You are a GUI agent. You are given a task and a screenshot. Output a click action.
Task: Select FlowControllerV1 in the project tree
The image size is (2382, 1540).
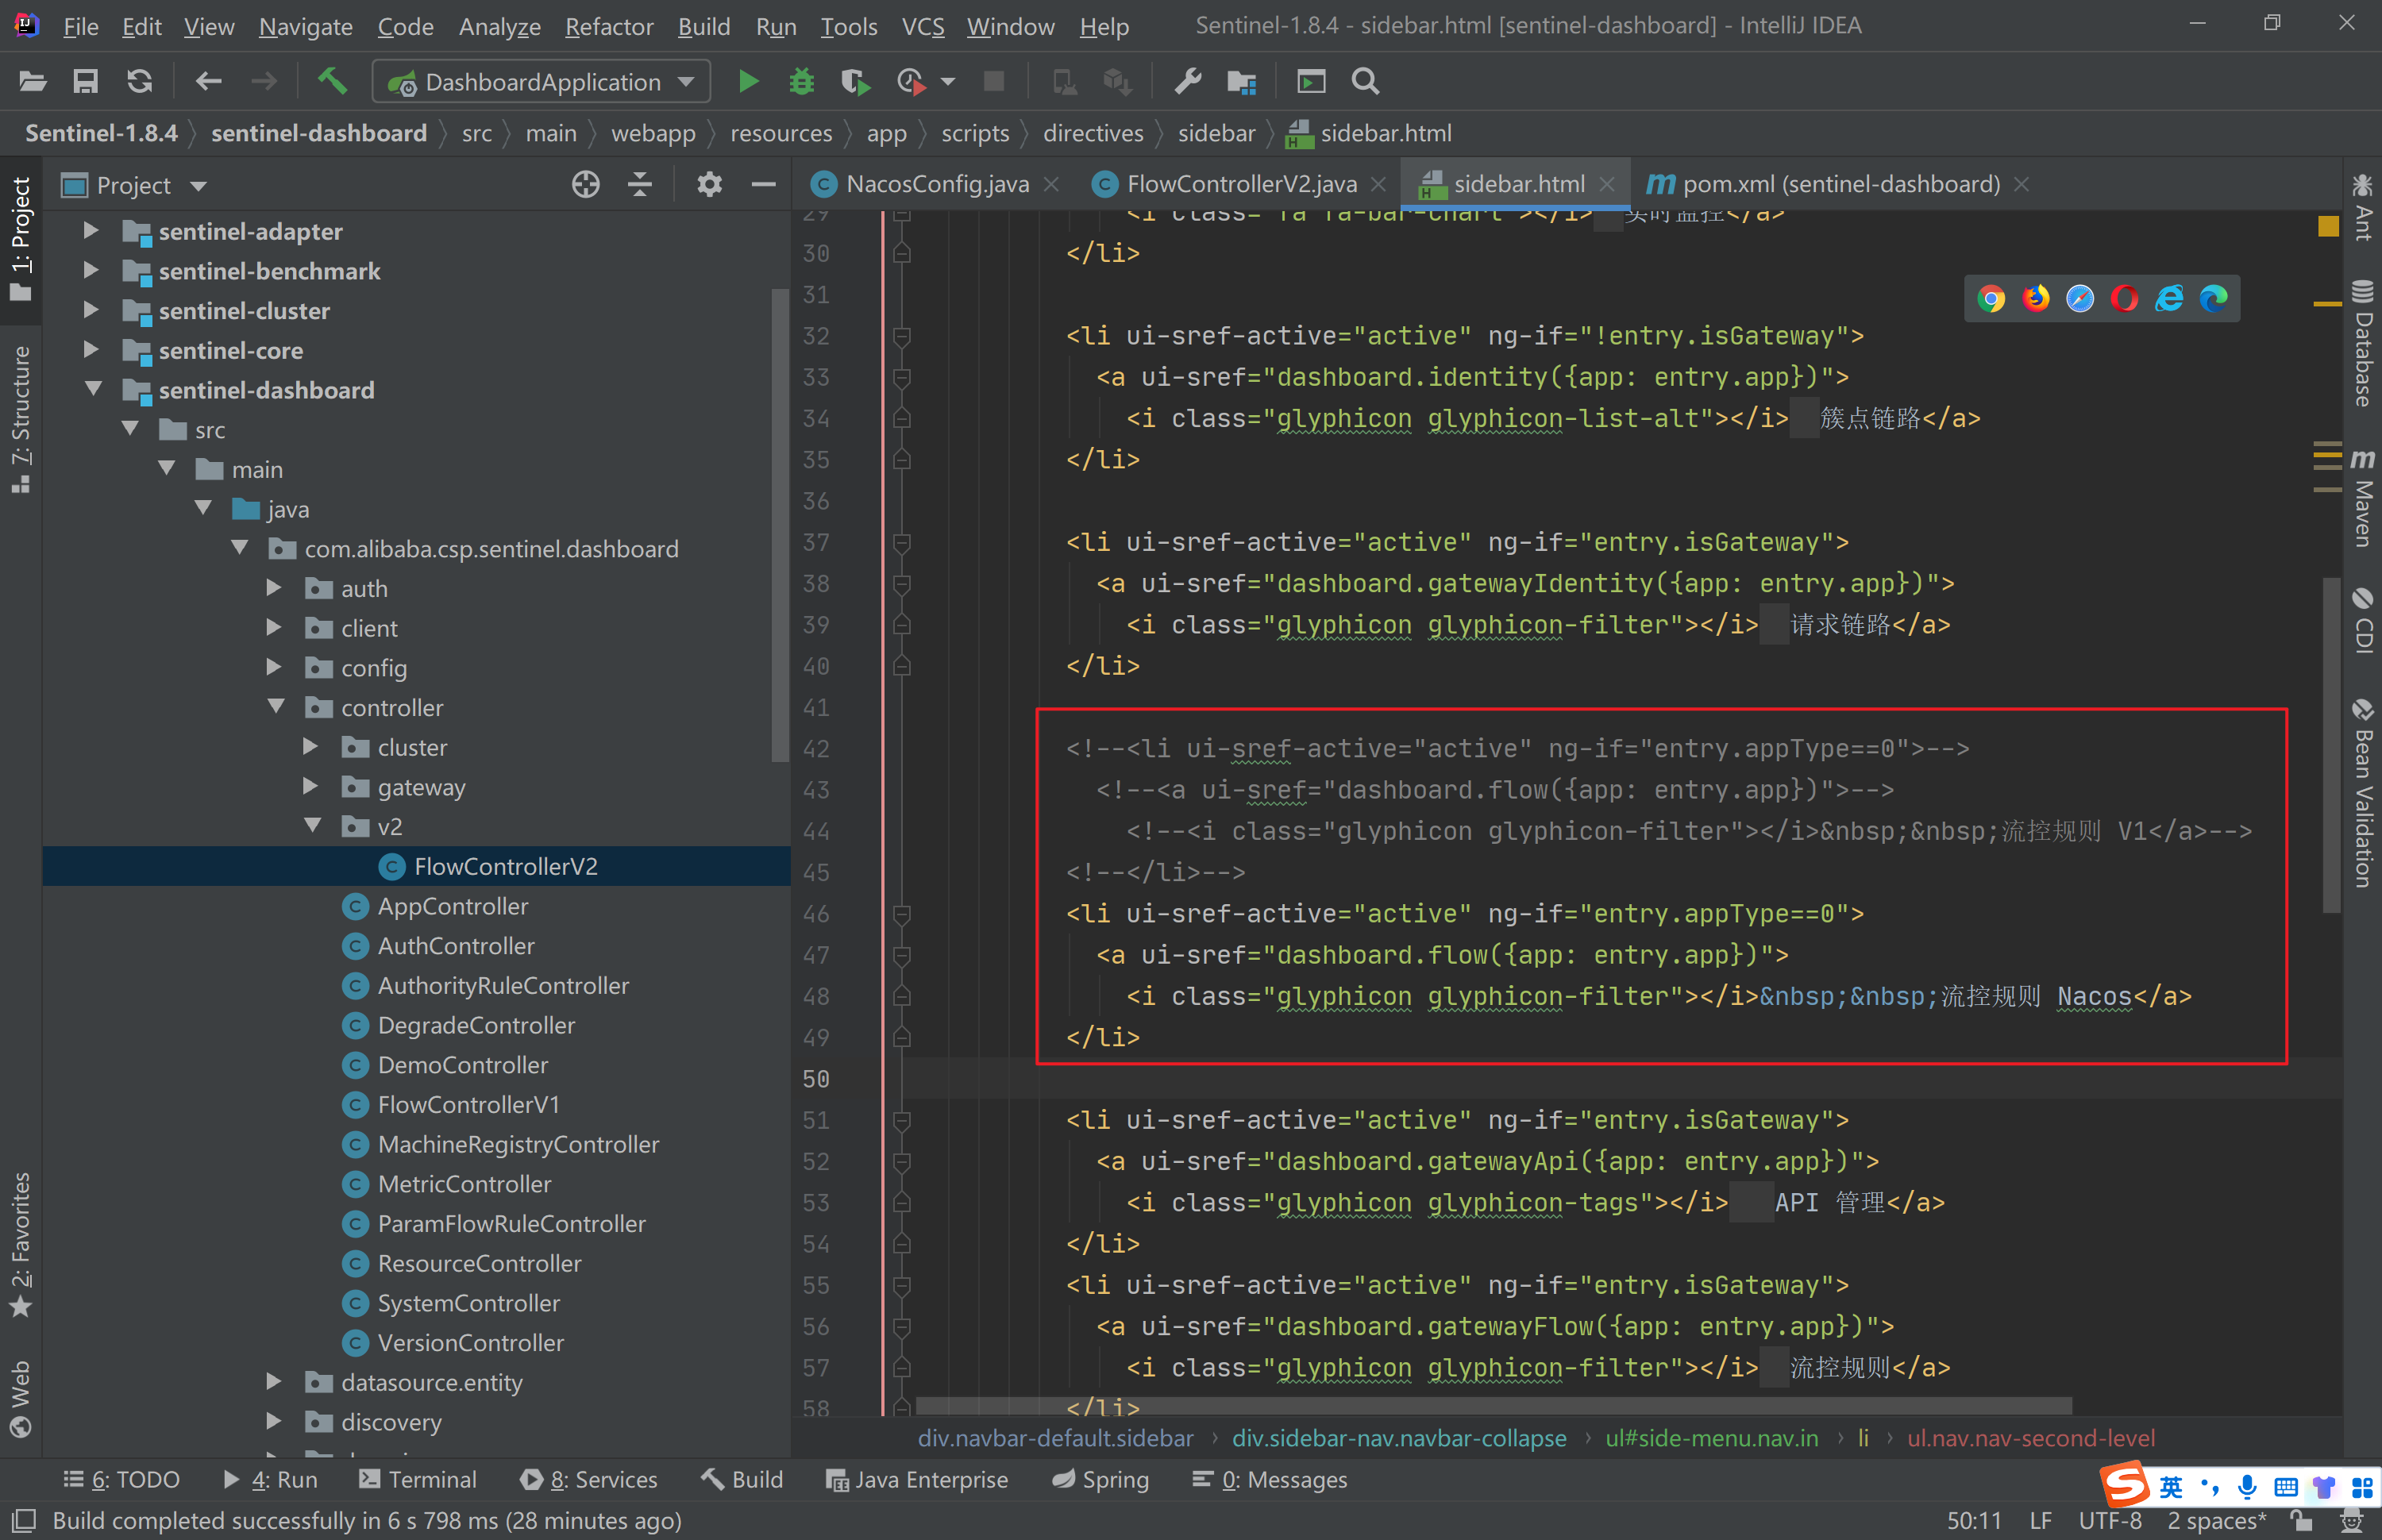[x=468, y=1104]
